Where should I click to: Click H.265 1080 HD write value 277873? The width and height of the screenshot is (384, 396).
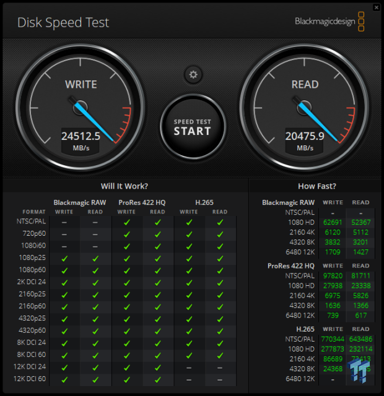[333, 349]
